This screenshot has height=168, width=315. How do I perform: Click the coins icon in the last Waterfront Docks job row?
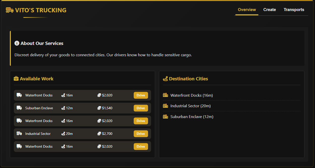99,146
